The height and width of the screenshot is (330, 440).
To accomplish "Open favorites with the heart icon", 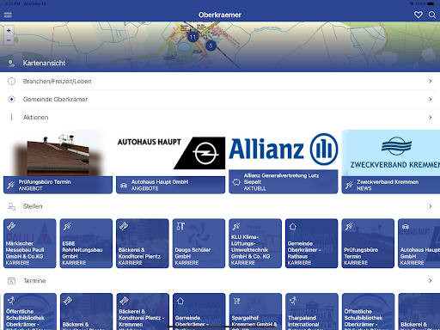I will click(x=419, y=15).
